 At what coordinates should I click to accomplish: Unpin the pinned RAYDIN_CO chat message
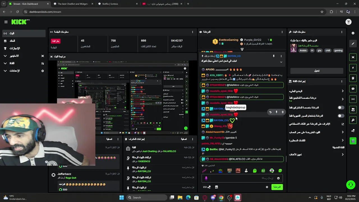[x=273, y=56]
